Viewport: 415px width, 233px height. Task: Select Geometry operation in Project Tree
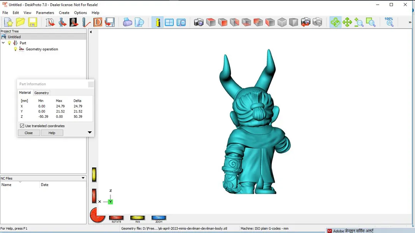[x=42, y=49]
